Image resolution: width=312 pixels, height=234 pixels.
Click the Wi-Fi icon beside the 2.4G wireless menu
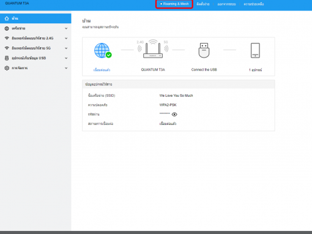click(7, 38)
